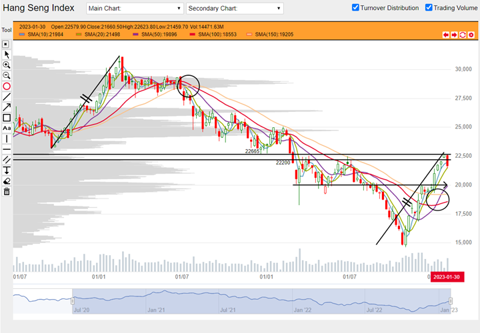The image size is (480, 333).
Task: Click the red refresh chart icon
Action: coord(463,35)
